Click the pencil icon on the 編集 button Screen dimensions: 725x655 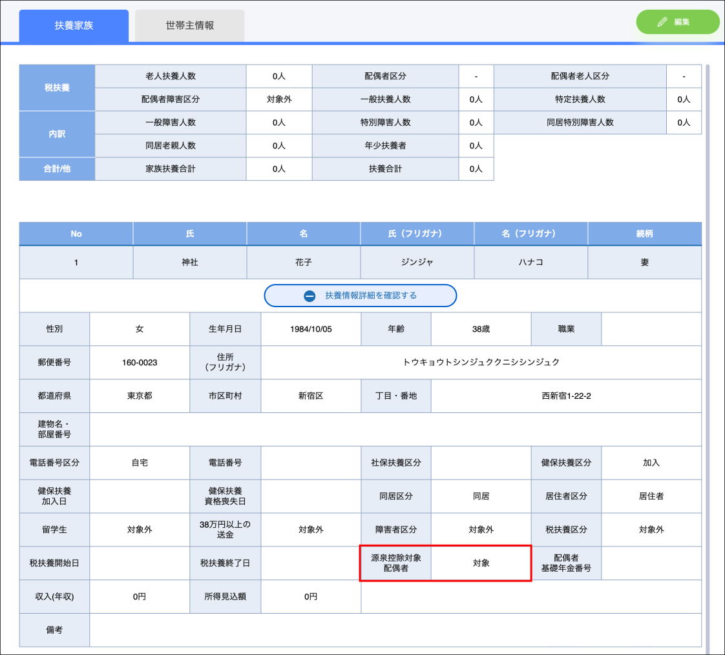[x=662, y=22]
